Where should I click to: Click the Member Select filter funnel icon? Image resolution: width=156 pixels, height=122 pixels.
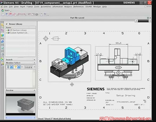coord(15,67)
